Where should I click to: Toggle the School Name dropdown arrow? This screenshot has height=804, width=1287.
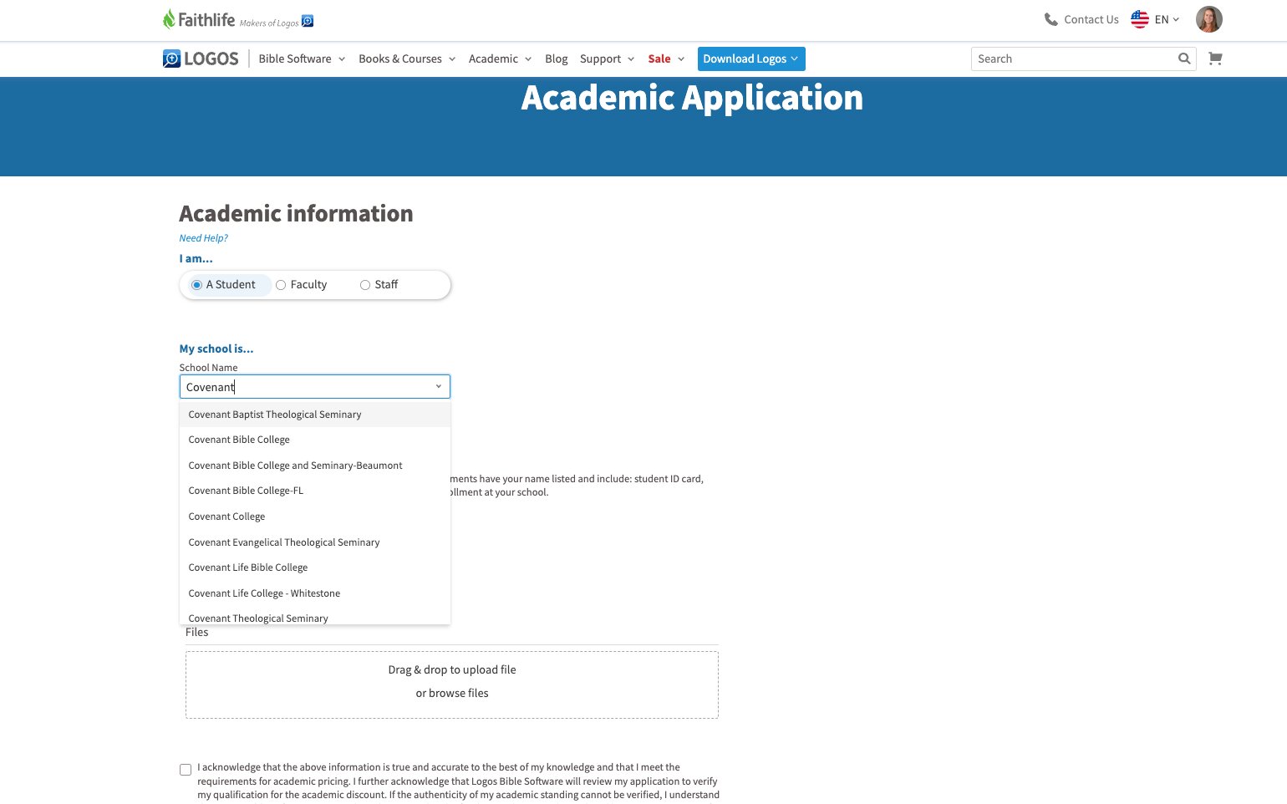pos(439,387)
